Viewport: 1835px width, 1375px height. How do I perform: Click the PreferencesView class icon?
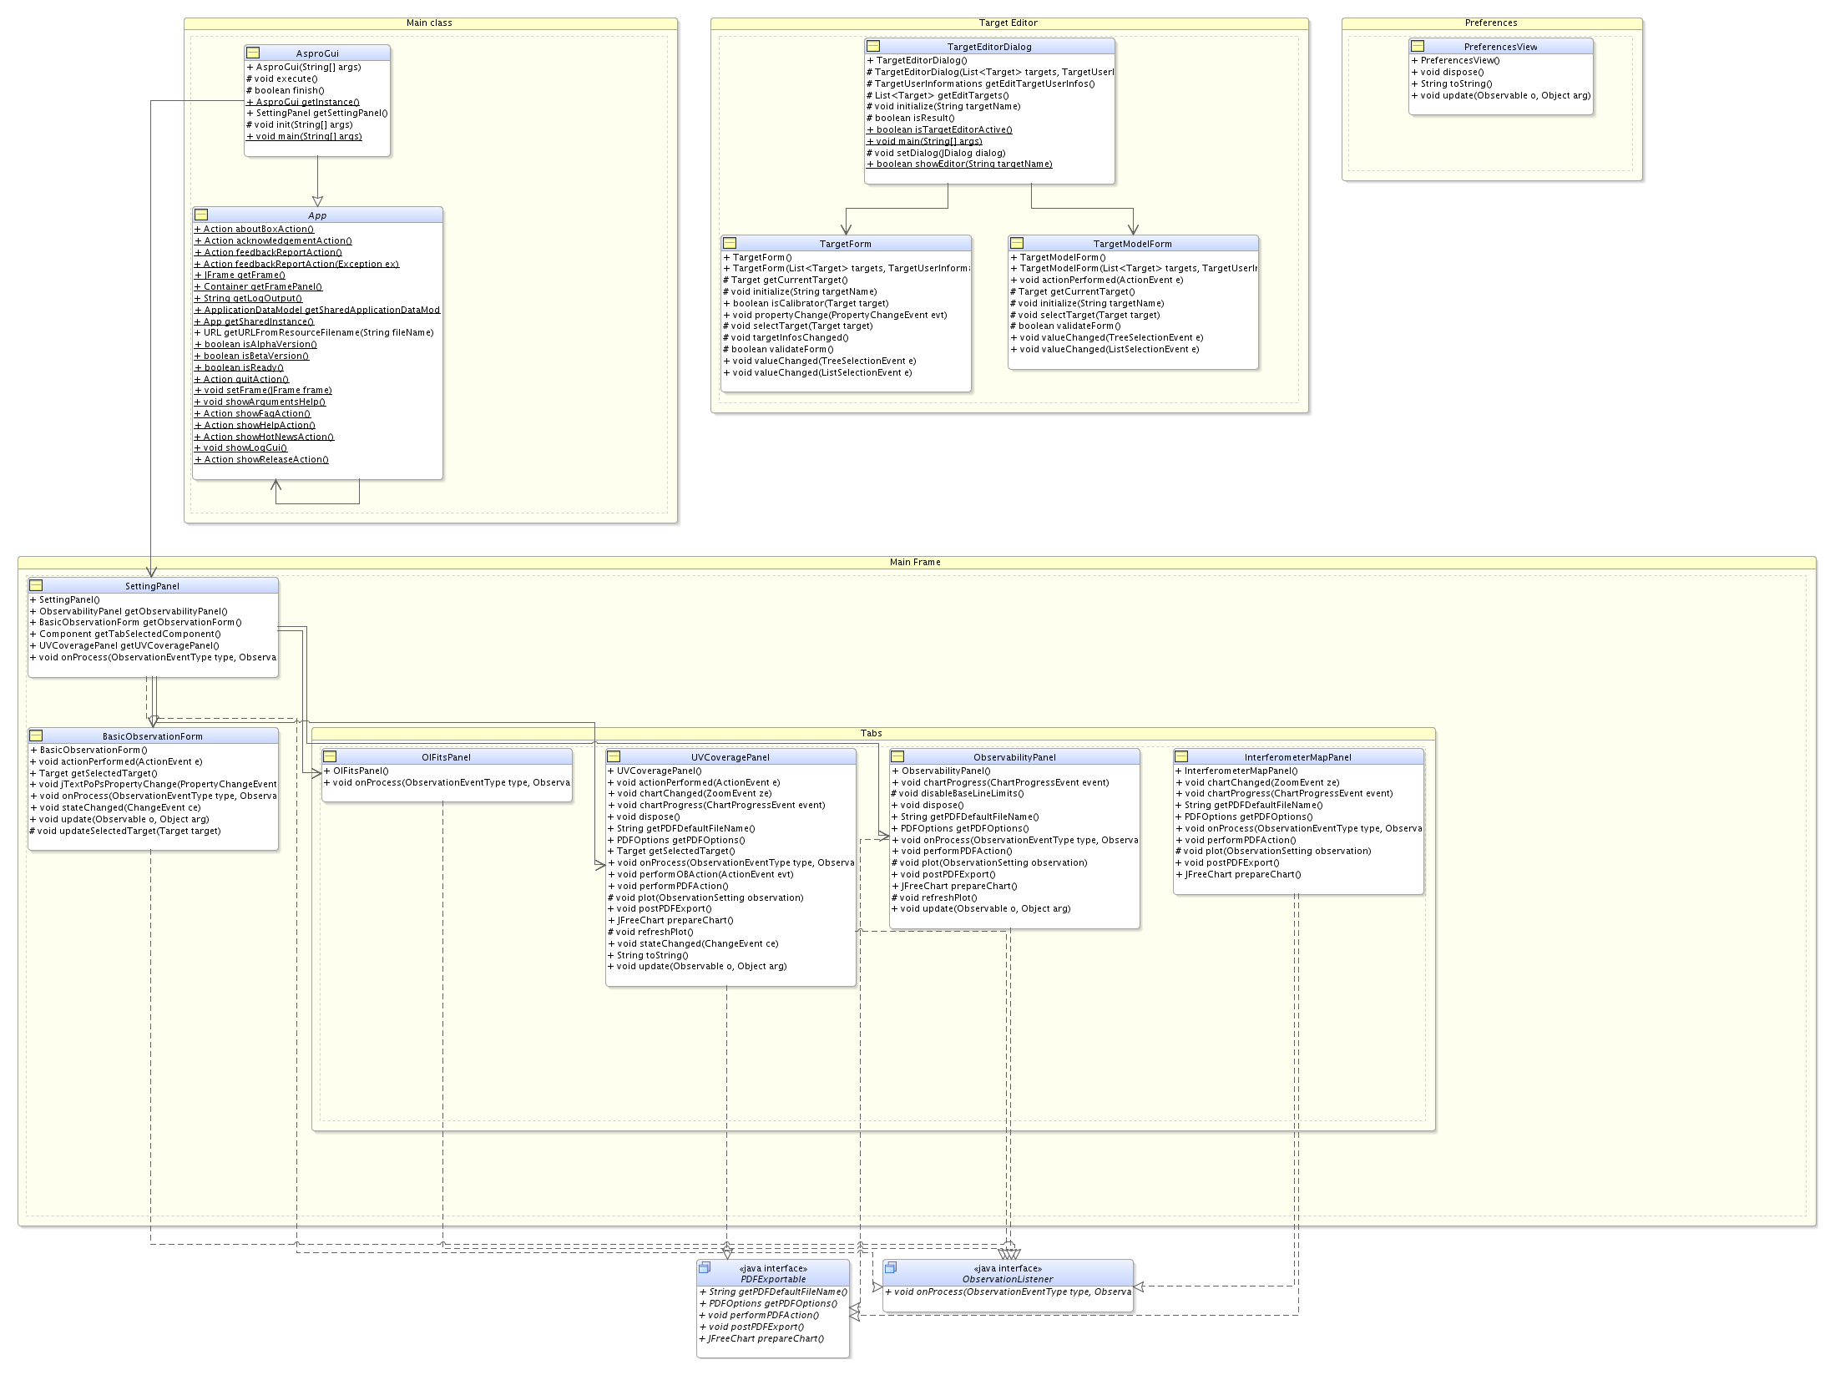[x=1418, y=46]
